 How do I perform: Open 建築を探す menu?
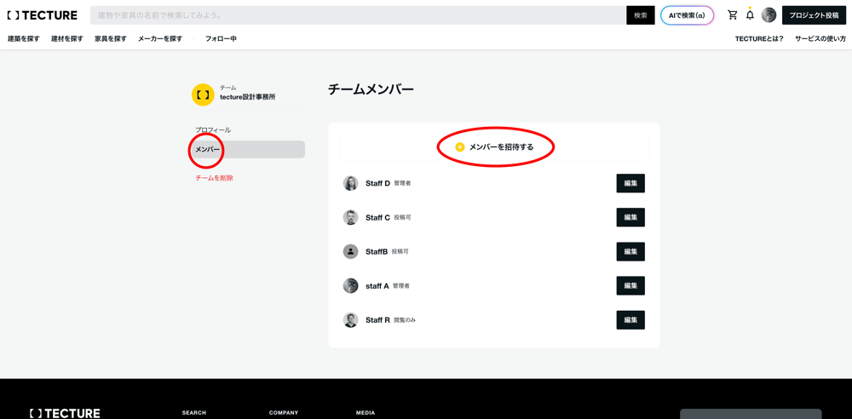click(x=24, y=39)
